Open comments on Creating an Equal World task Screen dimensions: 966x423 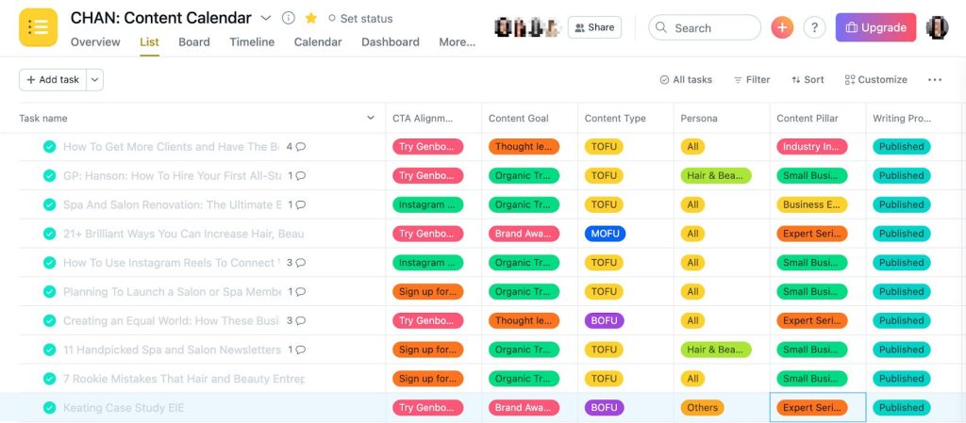pyautogui.click(x=300, y=321)
